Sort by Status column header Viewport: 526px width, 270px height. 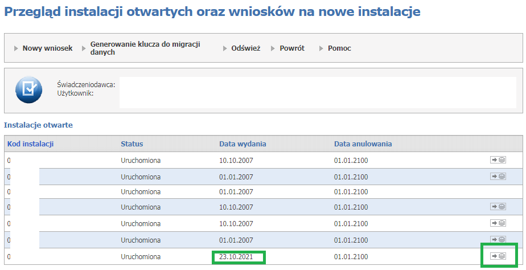[132, 144]
